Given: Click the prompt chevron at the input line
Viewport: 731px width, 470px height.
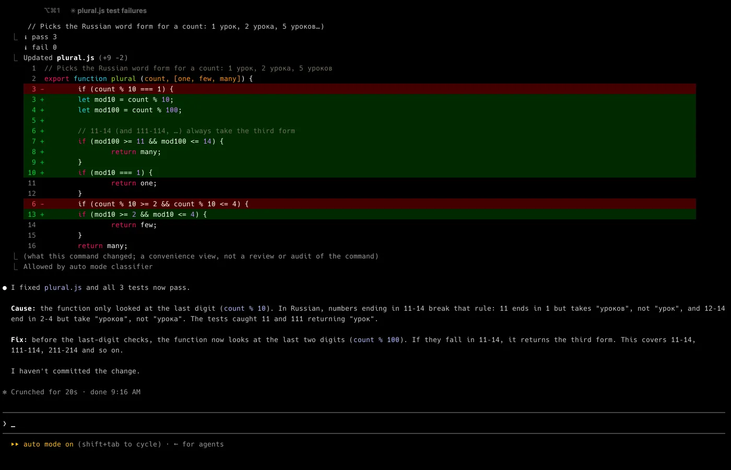Looking at the screenshot, I should (x=5, y=424).
